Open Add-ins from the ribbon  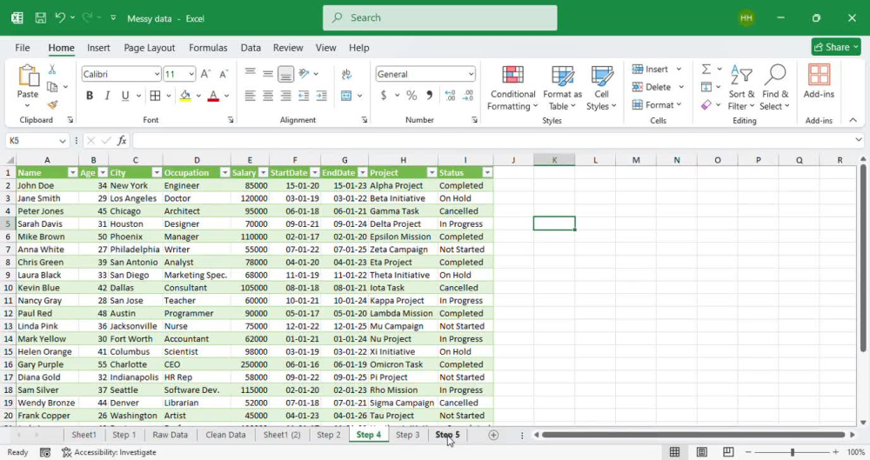(819, 82)
